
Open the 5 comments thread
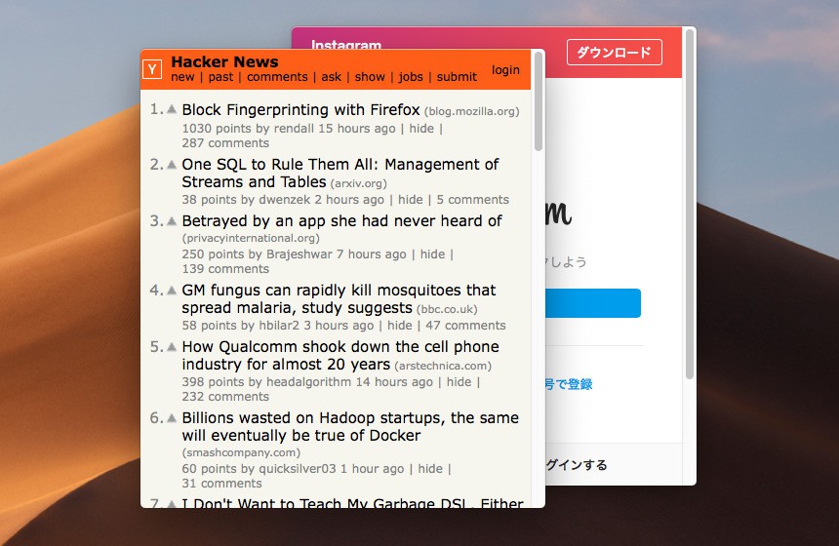pyautogui.click(x=473, y=200)
